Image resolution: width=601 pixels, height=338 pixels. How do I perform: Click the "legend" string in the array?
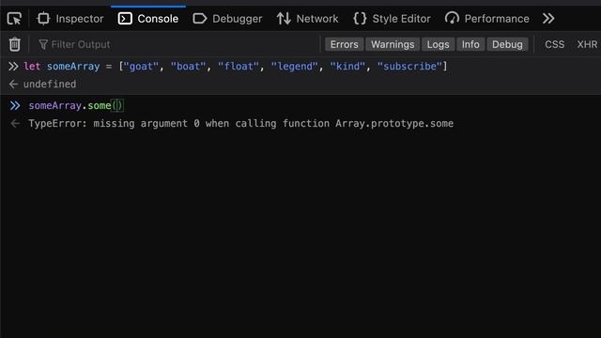tap(294, 67)
